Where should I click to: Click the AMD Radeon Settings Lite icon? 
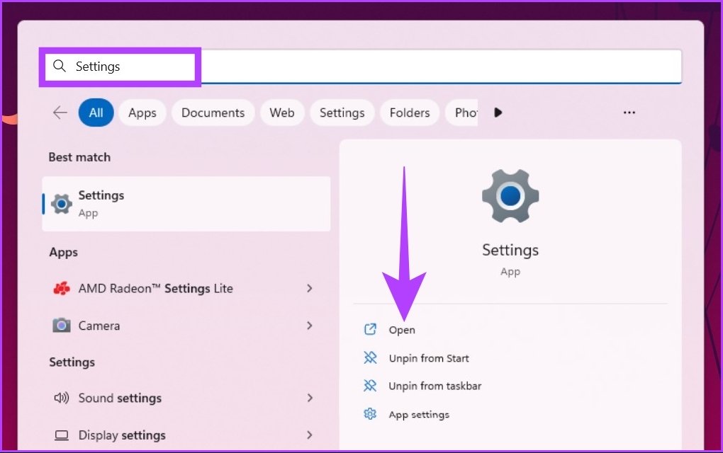[x=62, y=289]
